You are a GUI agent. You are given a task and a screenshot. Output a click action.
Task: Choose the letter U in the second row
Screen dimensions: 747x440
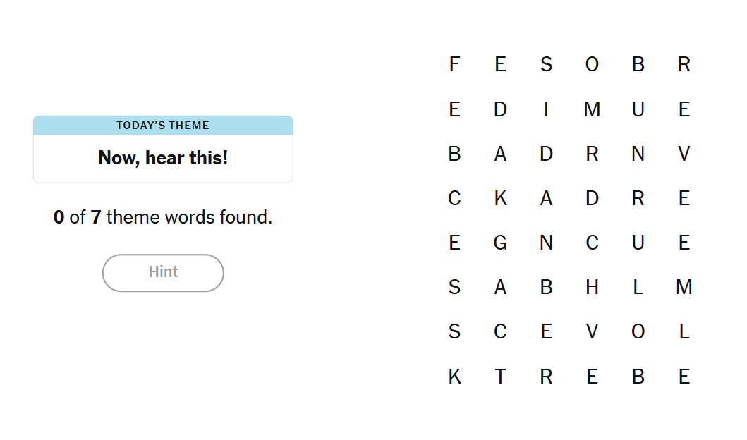click(638, 109)
